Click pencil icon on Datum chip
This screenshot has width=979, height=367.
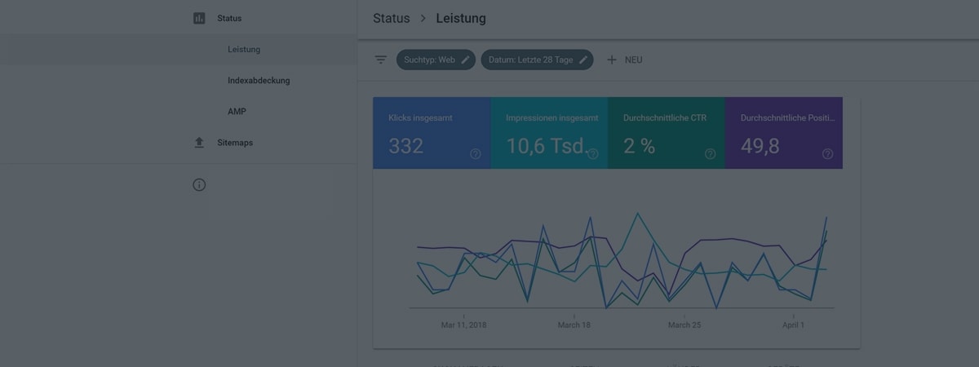pyautogui.click(x=583, y=60)
